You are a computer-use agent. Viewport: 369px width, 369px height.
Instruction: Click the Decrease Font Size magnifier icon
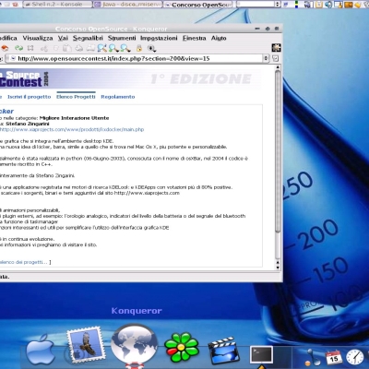click(x=125, y=48)
